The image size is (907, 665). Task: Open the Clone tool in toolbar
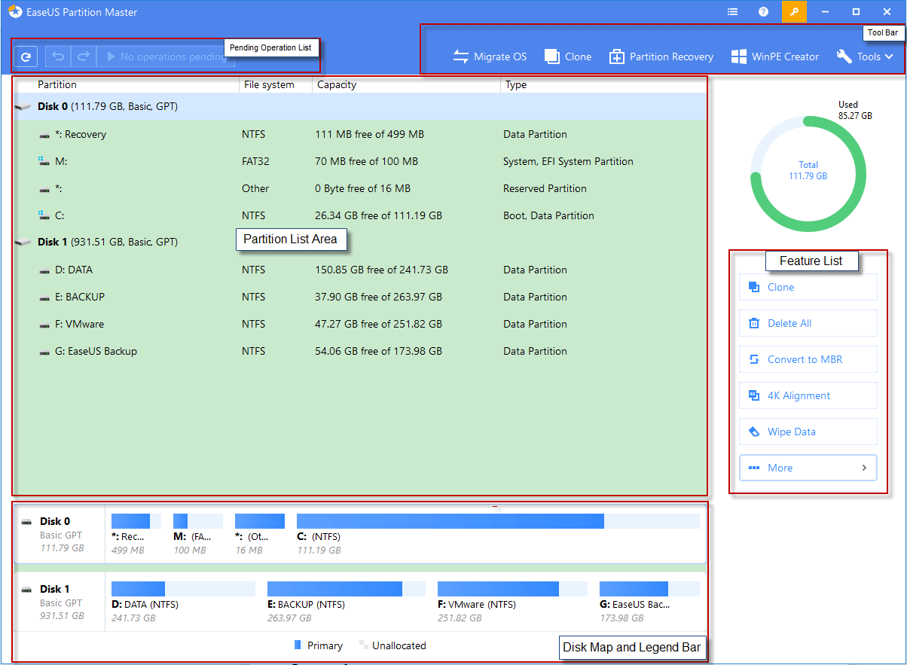pyautogui.click(x=568, y=56)
